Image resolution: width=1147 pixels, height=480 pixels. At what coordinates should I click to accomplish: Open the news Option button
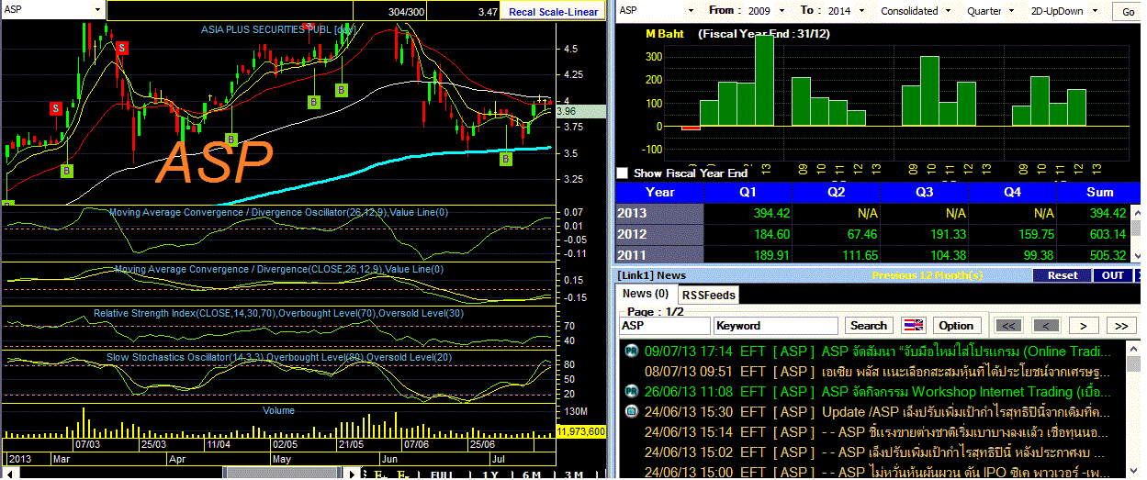pyautogui.click(x=956, y=326)
